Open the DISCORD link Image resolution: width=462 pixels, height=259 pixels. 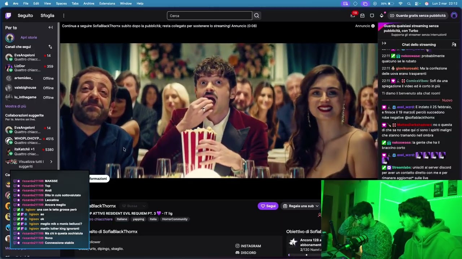coord(246,253)
